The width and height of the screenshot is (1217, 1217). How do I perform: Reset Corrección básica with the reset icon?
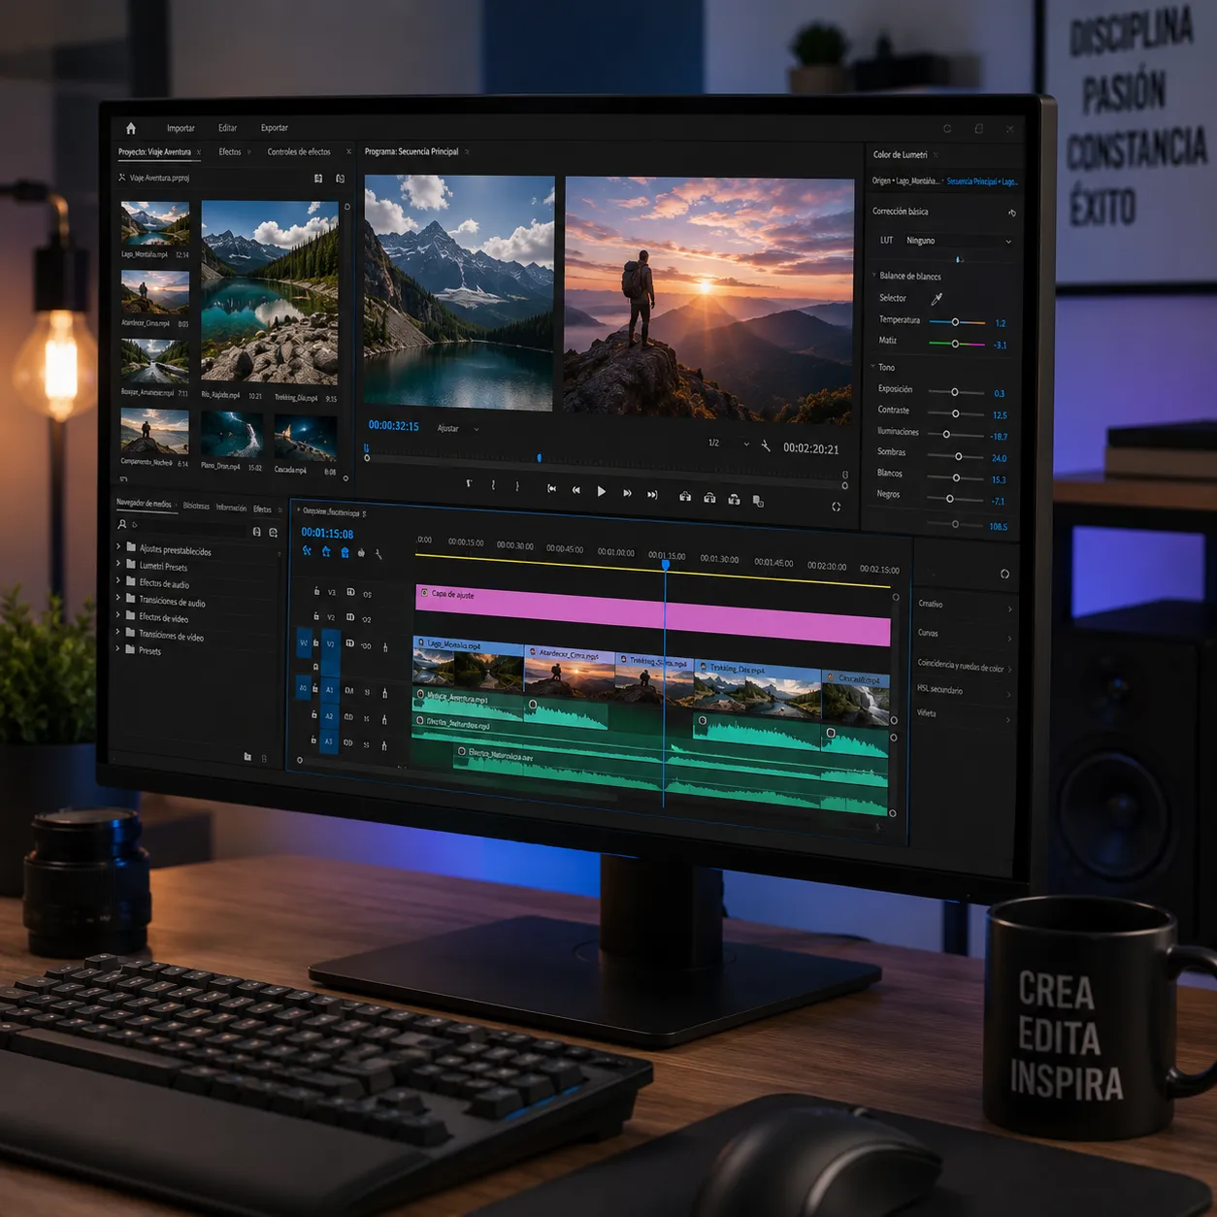coord(1012,213)
